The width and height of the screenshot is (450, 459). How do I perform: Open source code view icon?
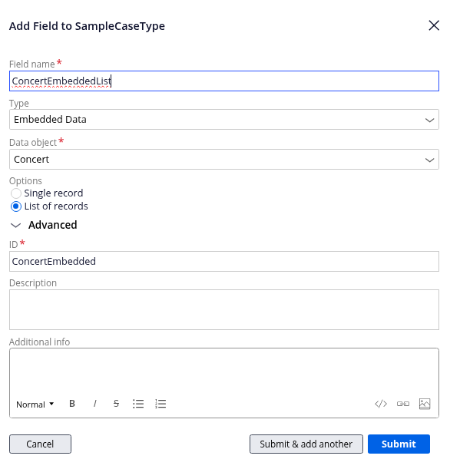(381, 404)
